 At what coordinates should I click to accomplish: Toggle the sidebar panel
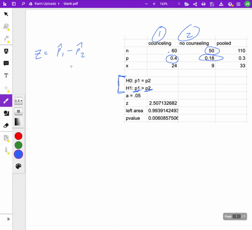click(14, 4)
